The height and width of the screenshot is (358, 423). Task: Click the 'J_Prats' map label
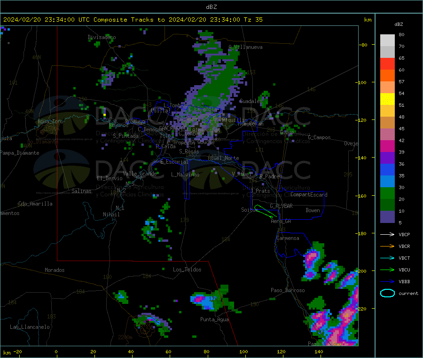pos(260,191)
